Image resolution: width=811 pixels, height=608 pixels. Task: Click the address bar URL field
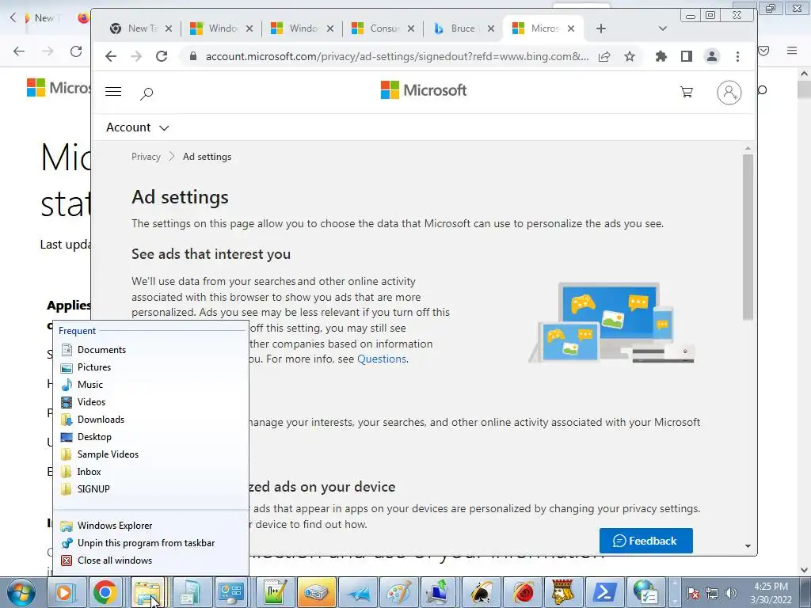tap(396, 56)
